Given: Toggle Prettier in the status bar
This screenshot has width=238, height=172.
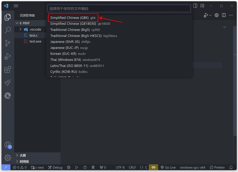Looking at the screenshot, I should 217,167.
